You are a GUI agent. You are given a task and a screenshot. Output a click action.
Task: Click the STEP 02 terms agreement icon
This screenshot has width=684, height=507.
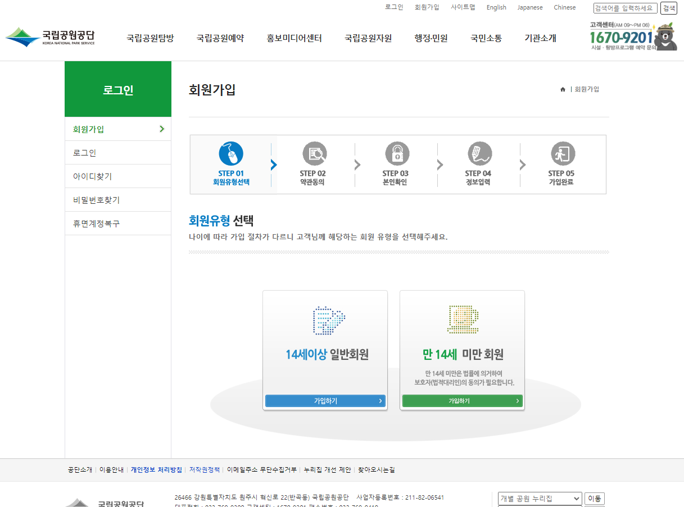pos(315,153)
